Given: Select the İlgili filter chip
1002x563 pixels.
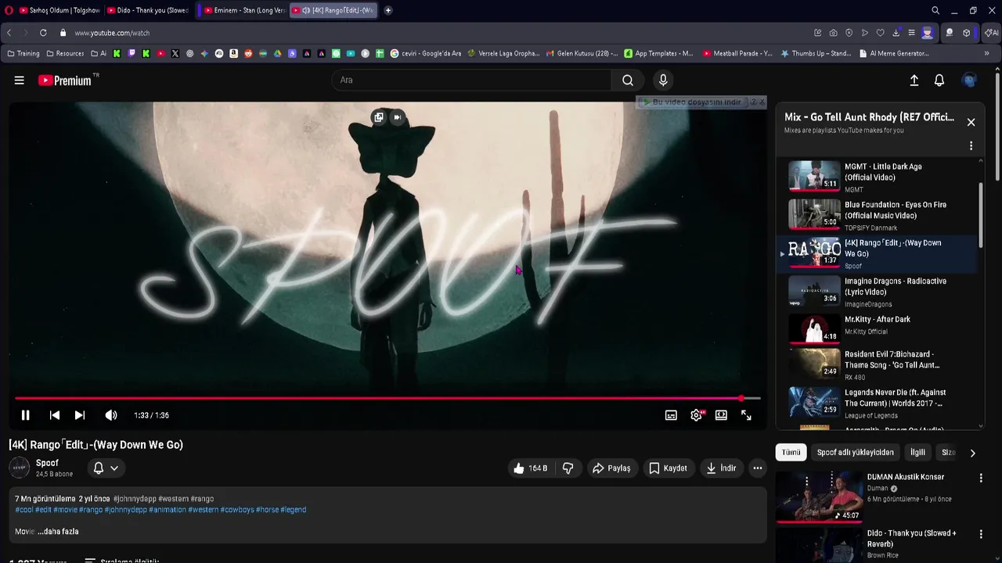Looking at the screenshot, I should click(917, 452).
